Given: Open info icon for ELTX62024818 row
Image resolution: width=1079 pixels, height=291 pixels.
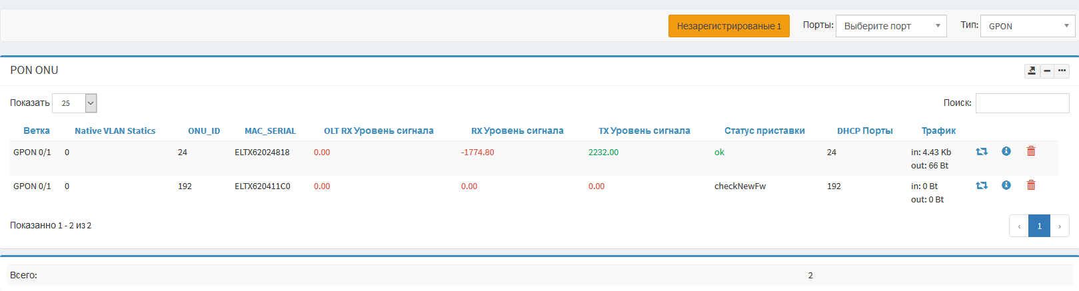Looking at the screenshot, I should (x=1006, y=151).
